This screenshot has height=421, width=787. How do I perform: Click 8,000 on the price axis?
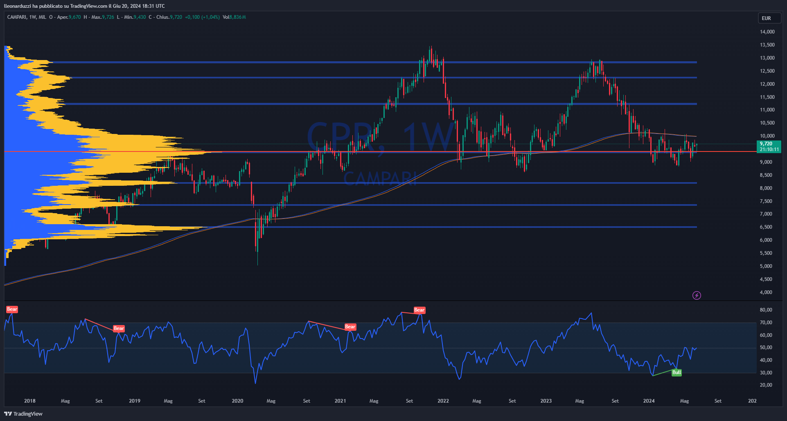tap(766, 188)
